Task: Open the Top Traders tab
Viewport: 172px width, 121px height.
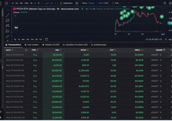Action: tap(32, 45)
